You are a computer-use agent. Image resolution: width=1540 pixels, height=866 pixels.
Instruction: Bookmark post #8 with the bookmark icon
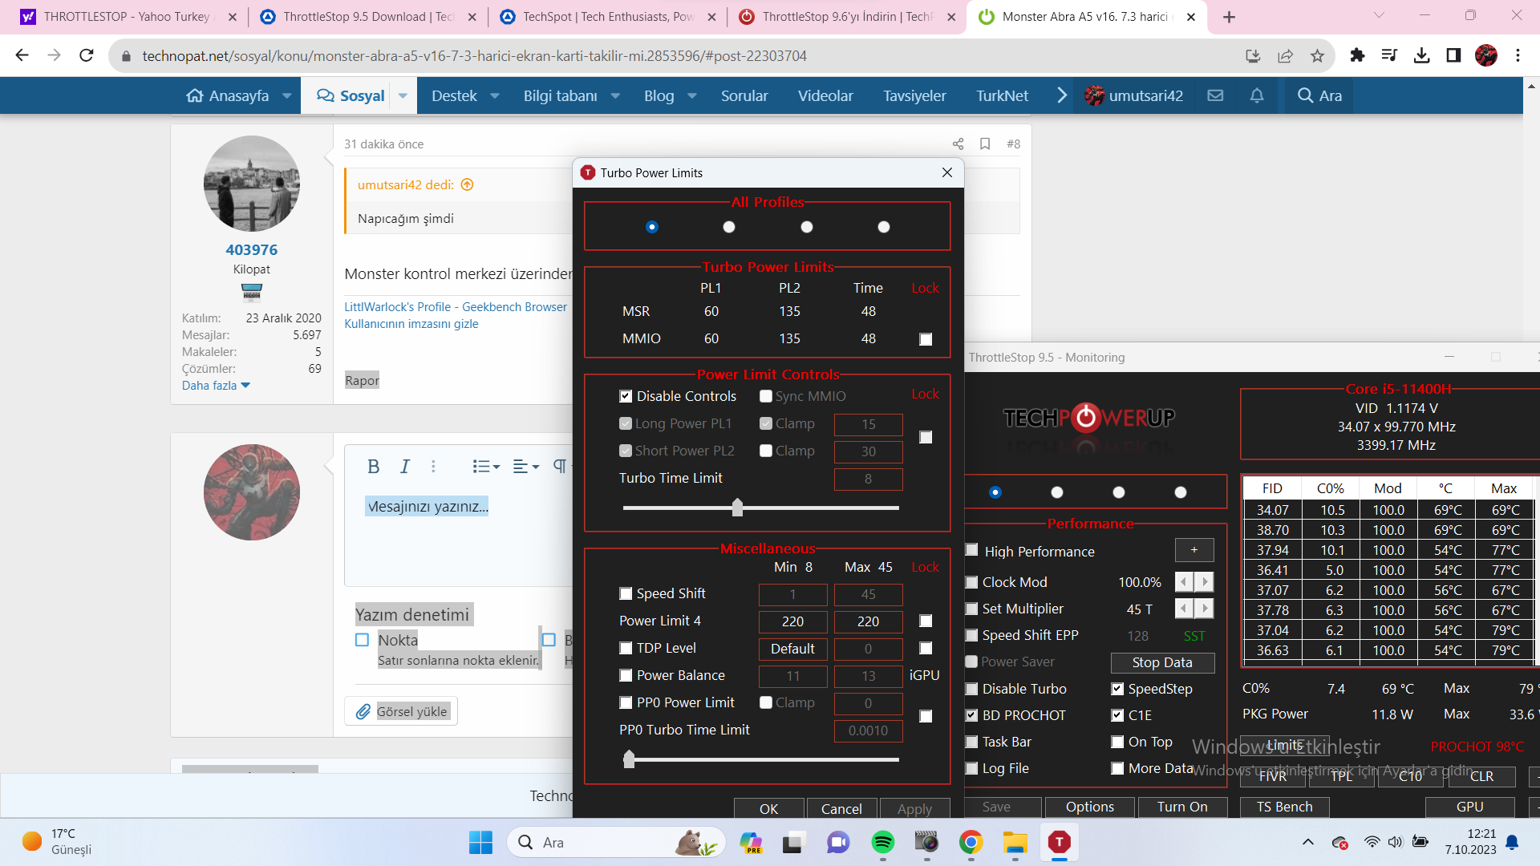point(985,144)
